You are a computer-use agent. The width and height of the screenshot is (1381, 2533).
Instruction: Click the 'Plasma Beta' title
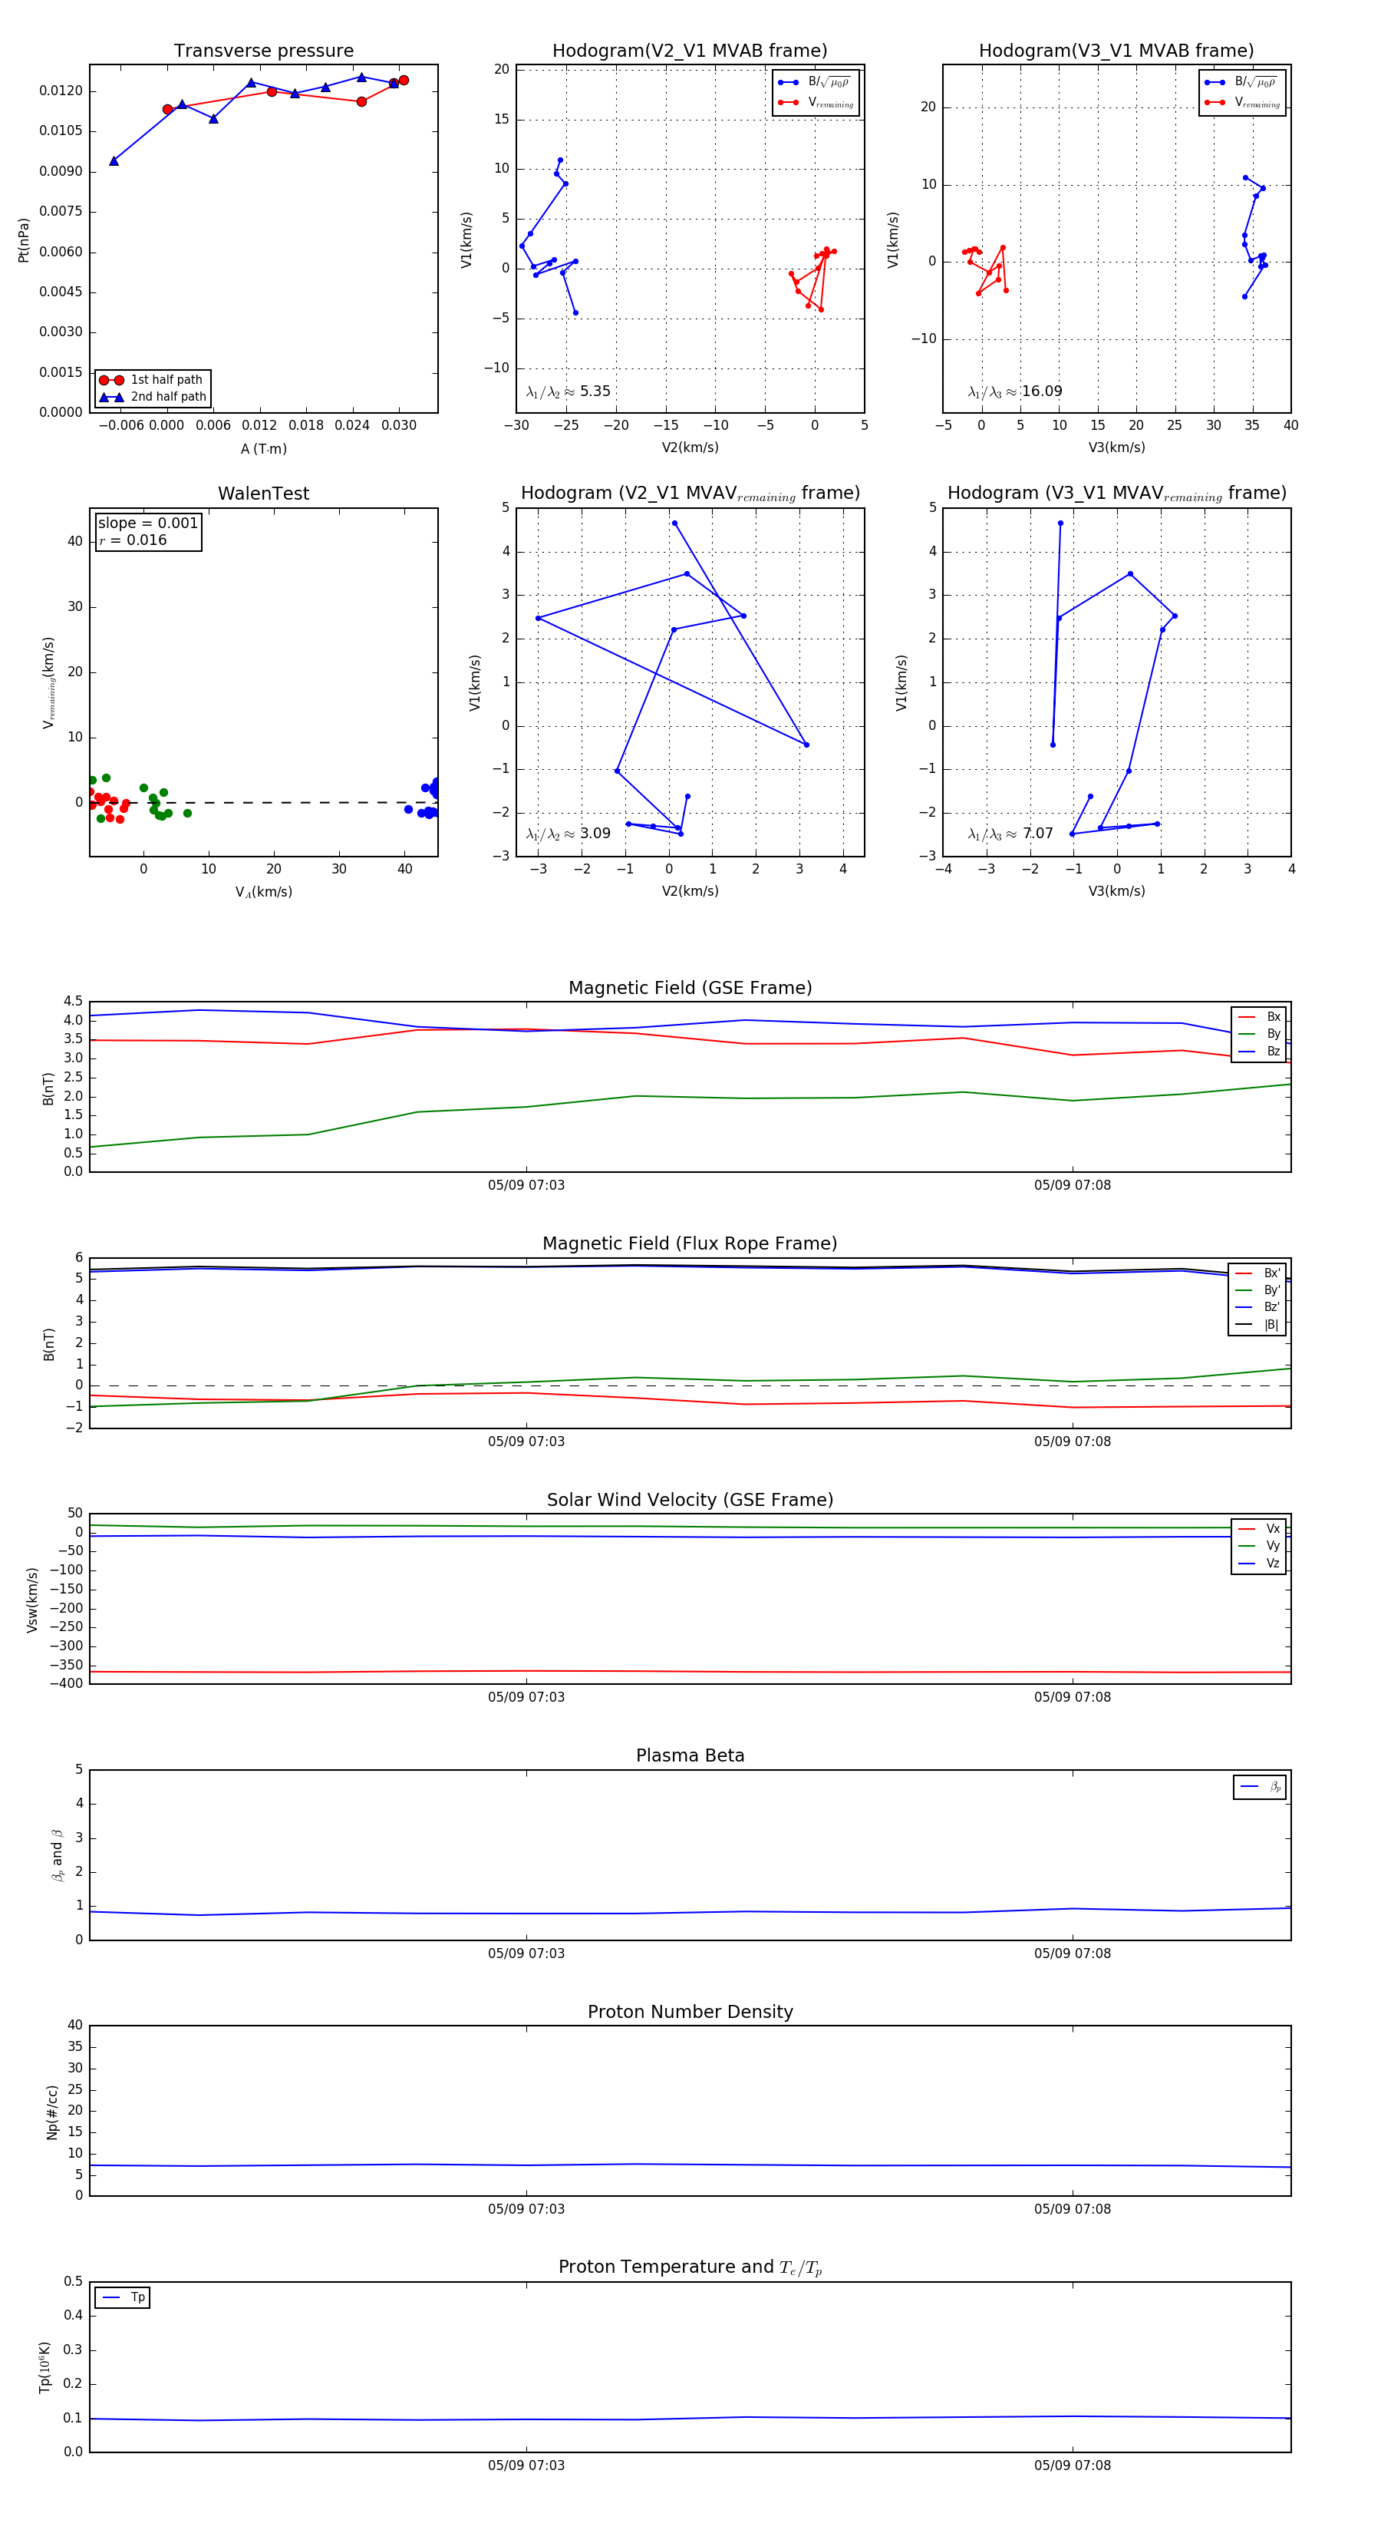[690, 1755]
